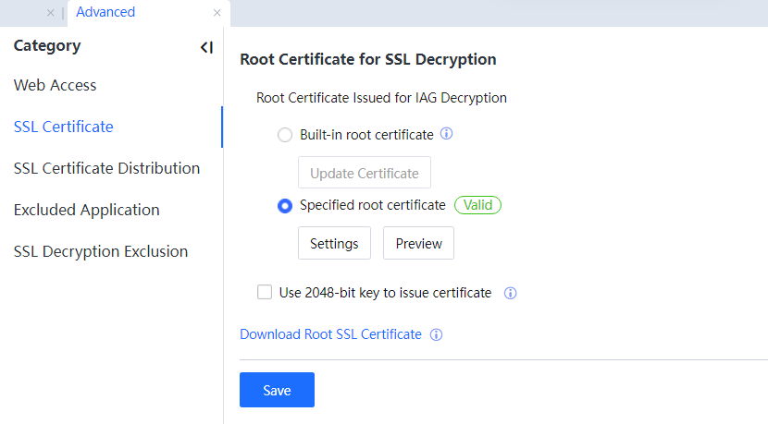Preview the specified root certificate
This screenshot has height=424, width=768.
coord(418,244)
